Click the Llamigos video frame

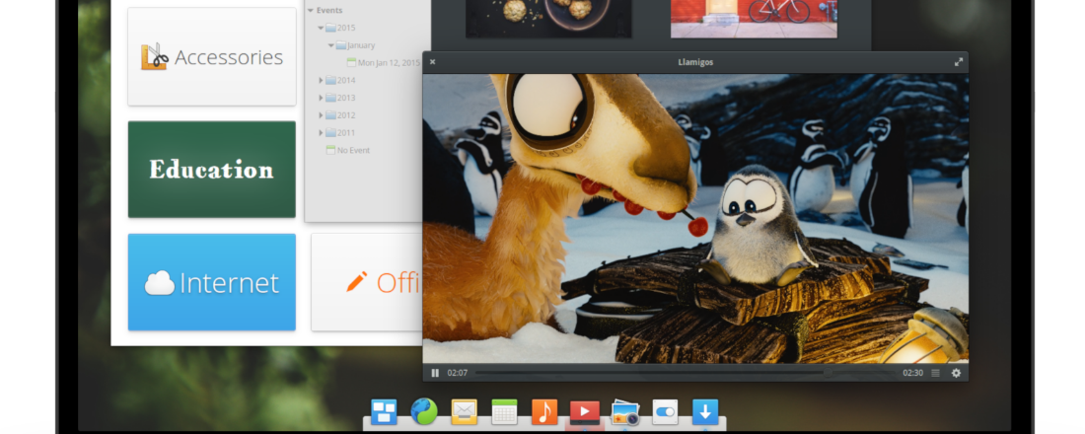click(x=695, y=218)
